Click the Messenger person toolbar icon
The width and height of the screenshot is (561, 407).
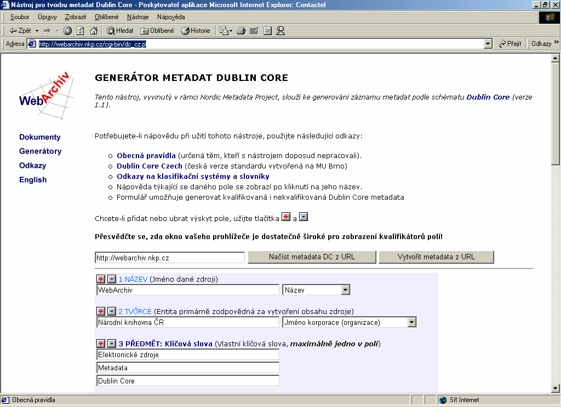point(281,31)
